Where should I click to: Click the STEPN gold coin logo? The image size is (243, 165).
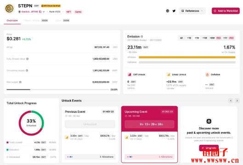coord(9,8)
